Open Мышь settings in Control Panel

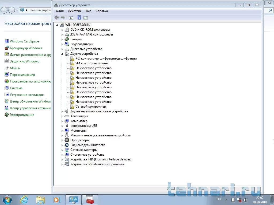(15, 68)
